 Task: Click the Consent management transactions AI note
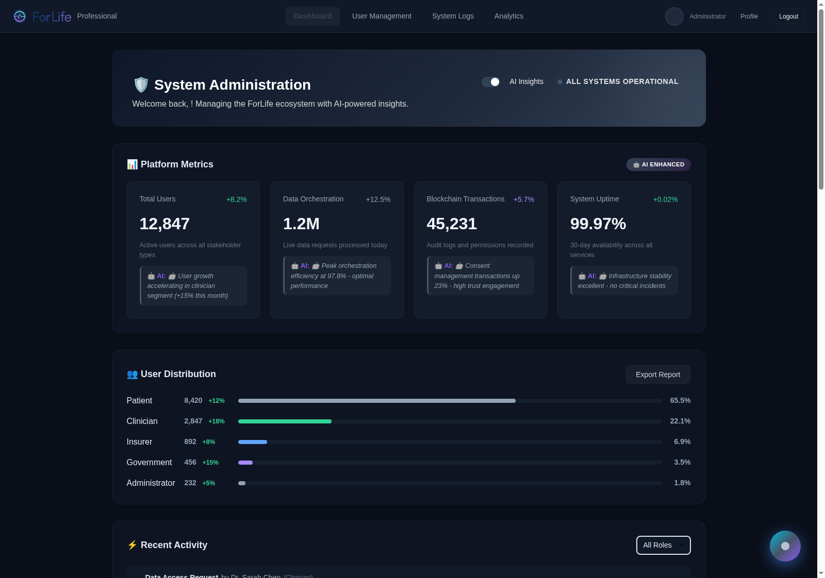tap(481, 276)
